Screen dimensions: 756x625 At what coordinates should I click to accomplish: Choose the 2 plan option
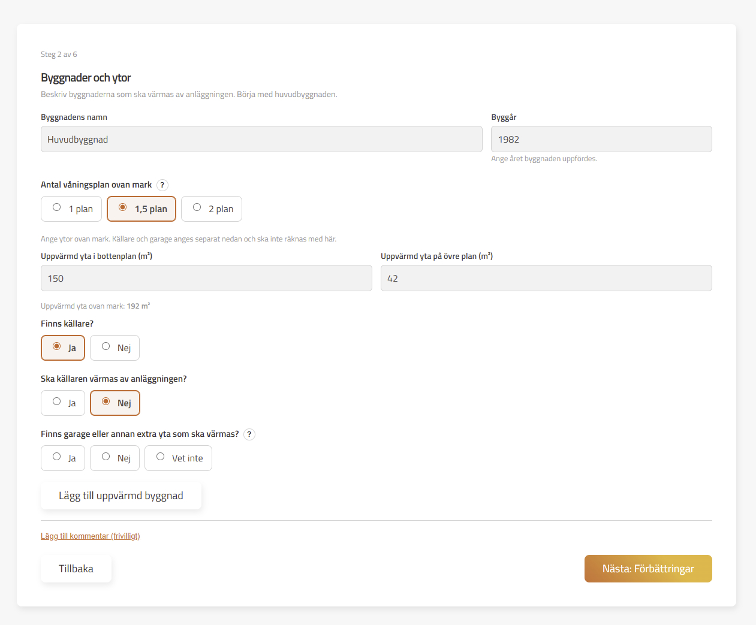pyautogui.click(x=212, y=209)
